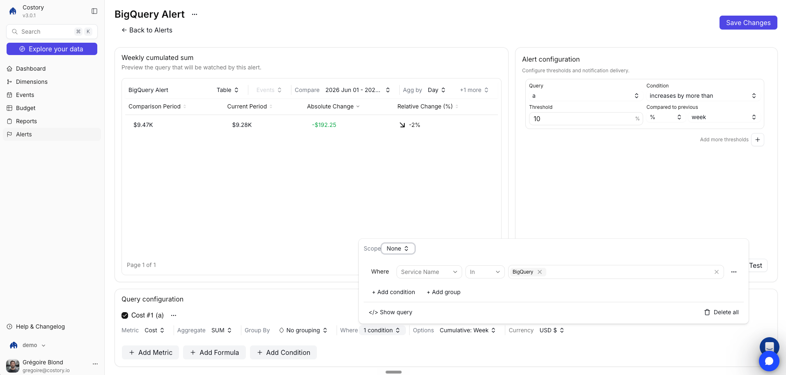Open the % unit dropdown
The width and height of the screenshot is (786, 375).
[665, 117]
